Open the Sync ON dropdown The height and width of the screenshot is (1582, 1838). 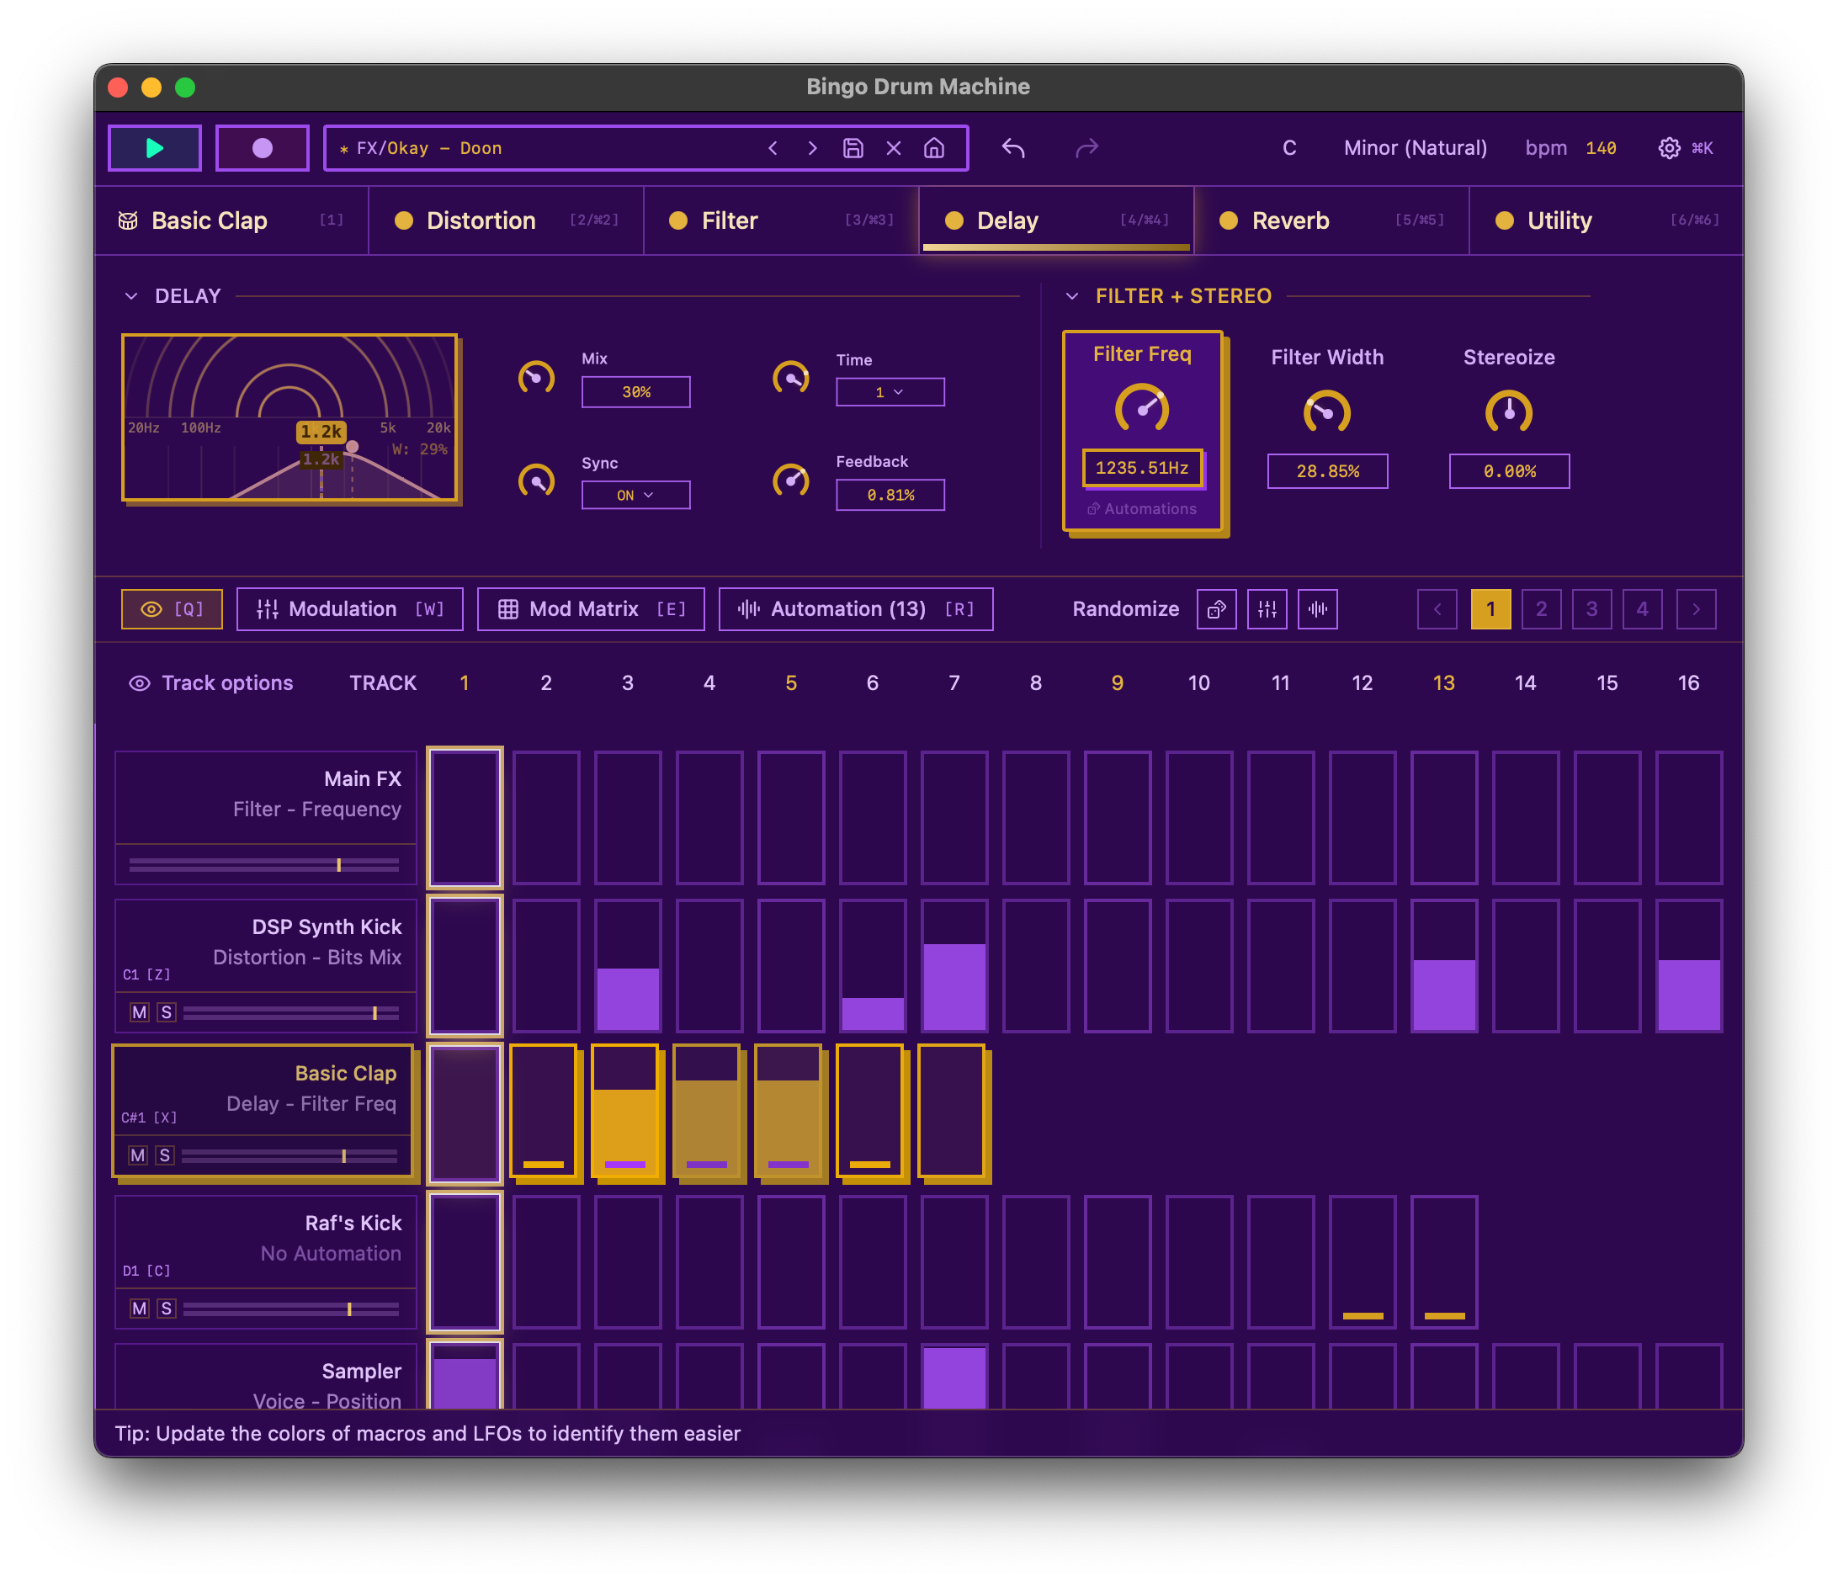[635, 495]
